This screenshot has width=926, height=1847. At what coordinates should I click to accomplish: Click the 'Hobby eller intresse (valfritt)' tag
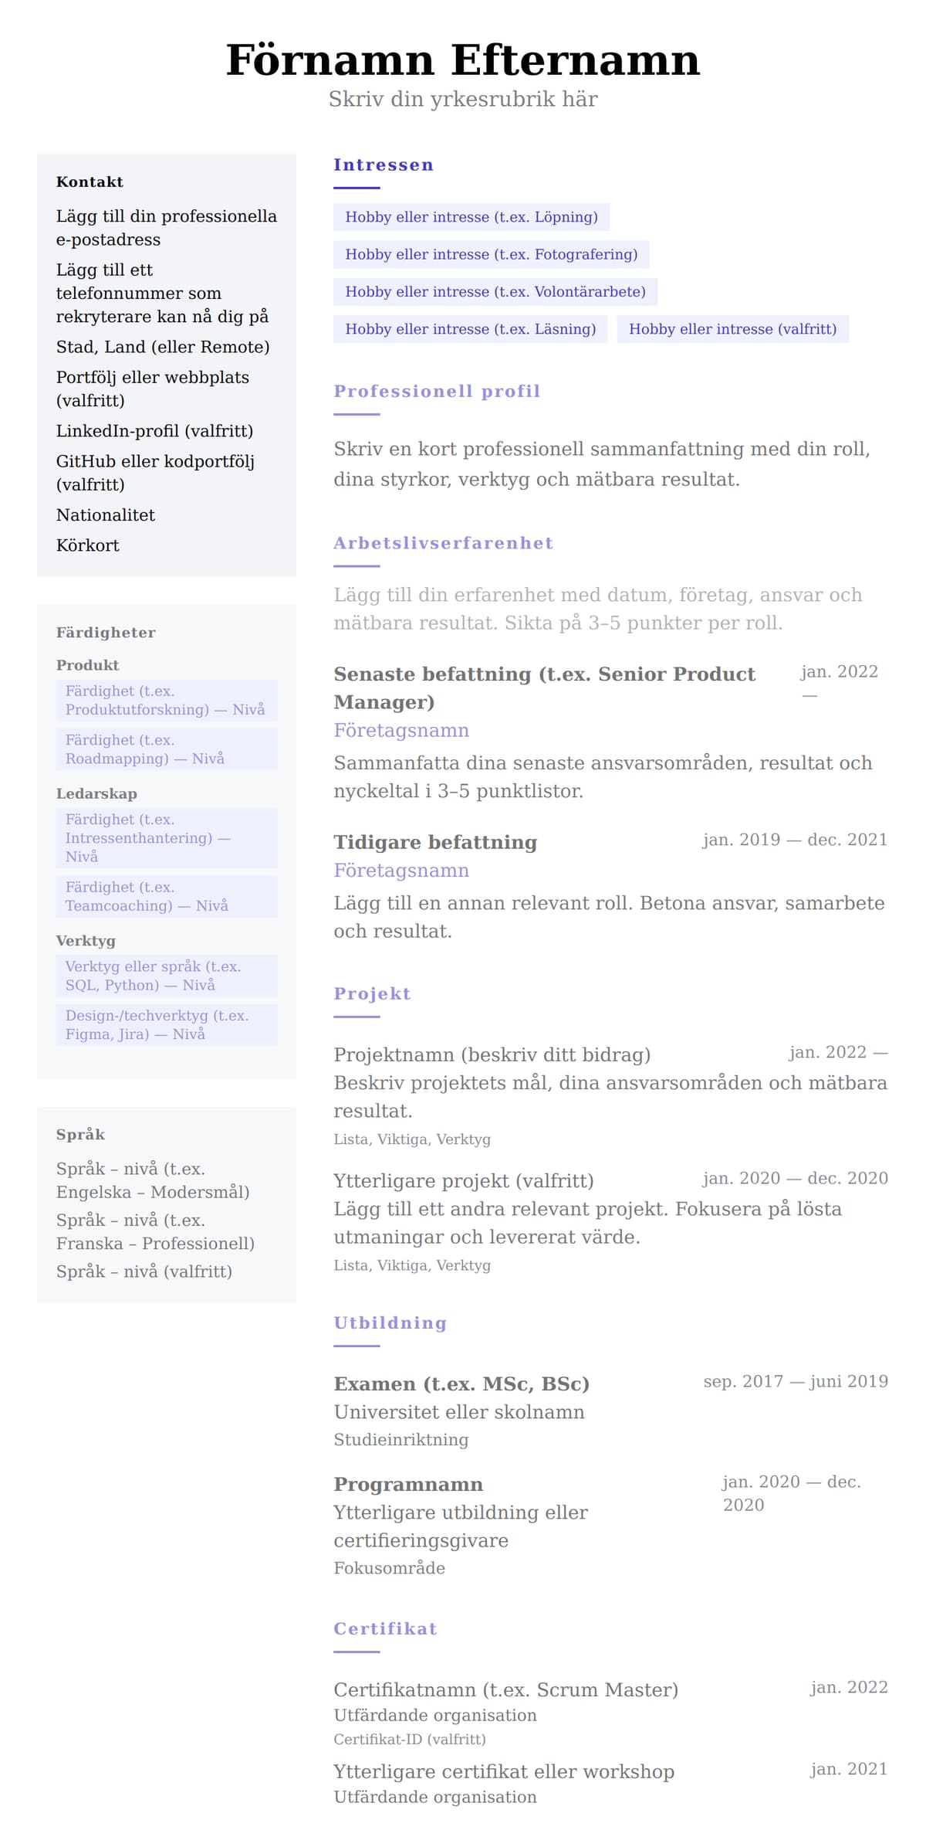(x=732, y=329)
